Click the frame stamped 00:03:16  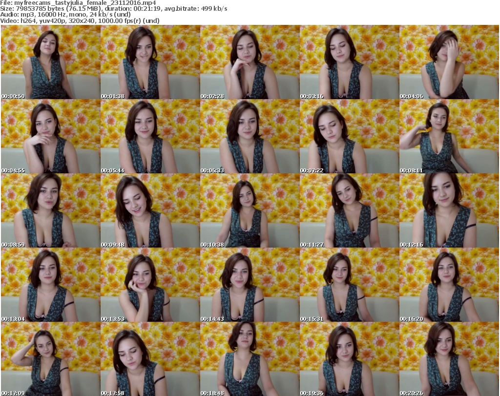point(350,62)
